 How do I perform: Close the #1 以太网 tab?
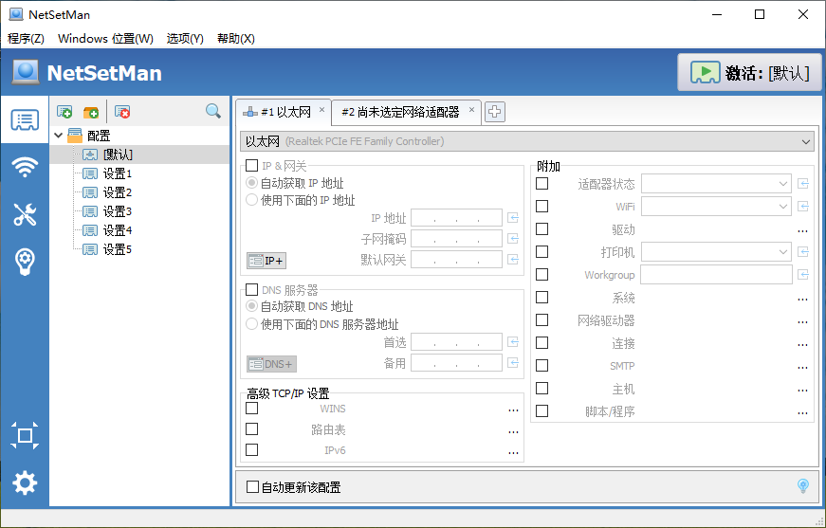[321, 110]
